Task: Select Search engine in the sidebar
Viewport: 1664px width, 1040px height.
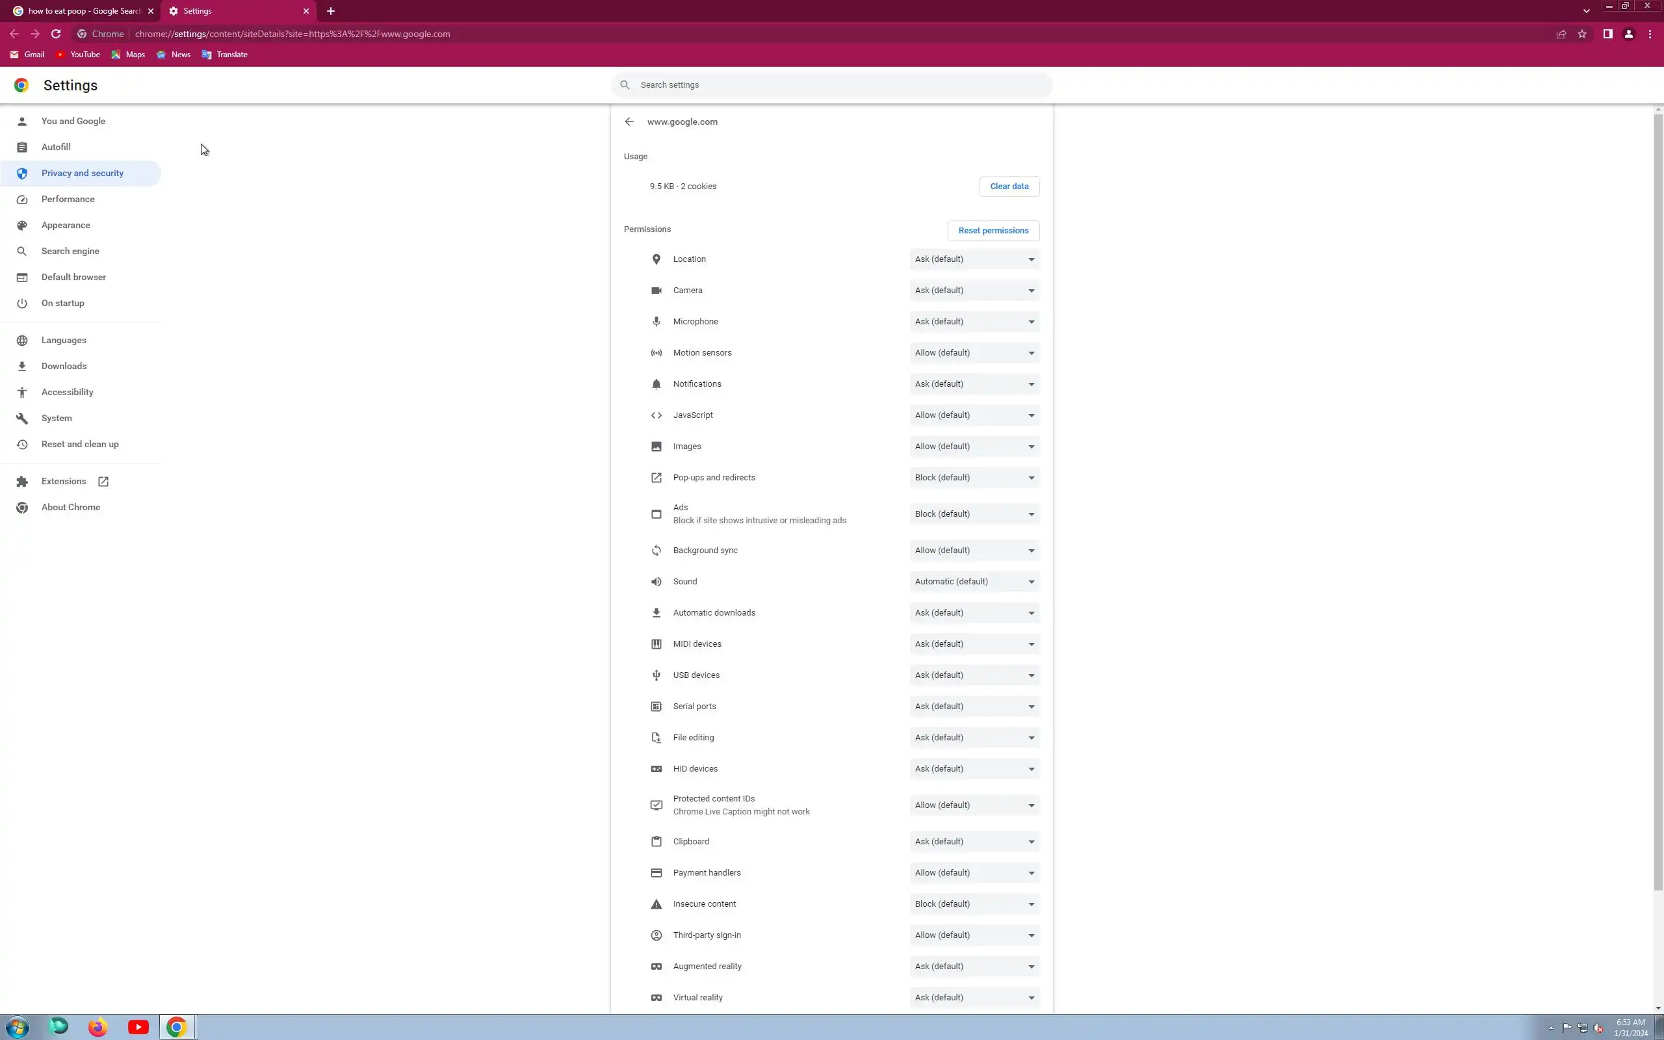Action: coord(70,251)
